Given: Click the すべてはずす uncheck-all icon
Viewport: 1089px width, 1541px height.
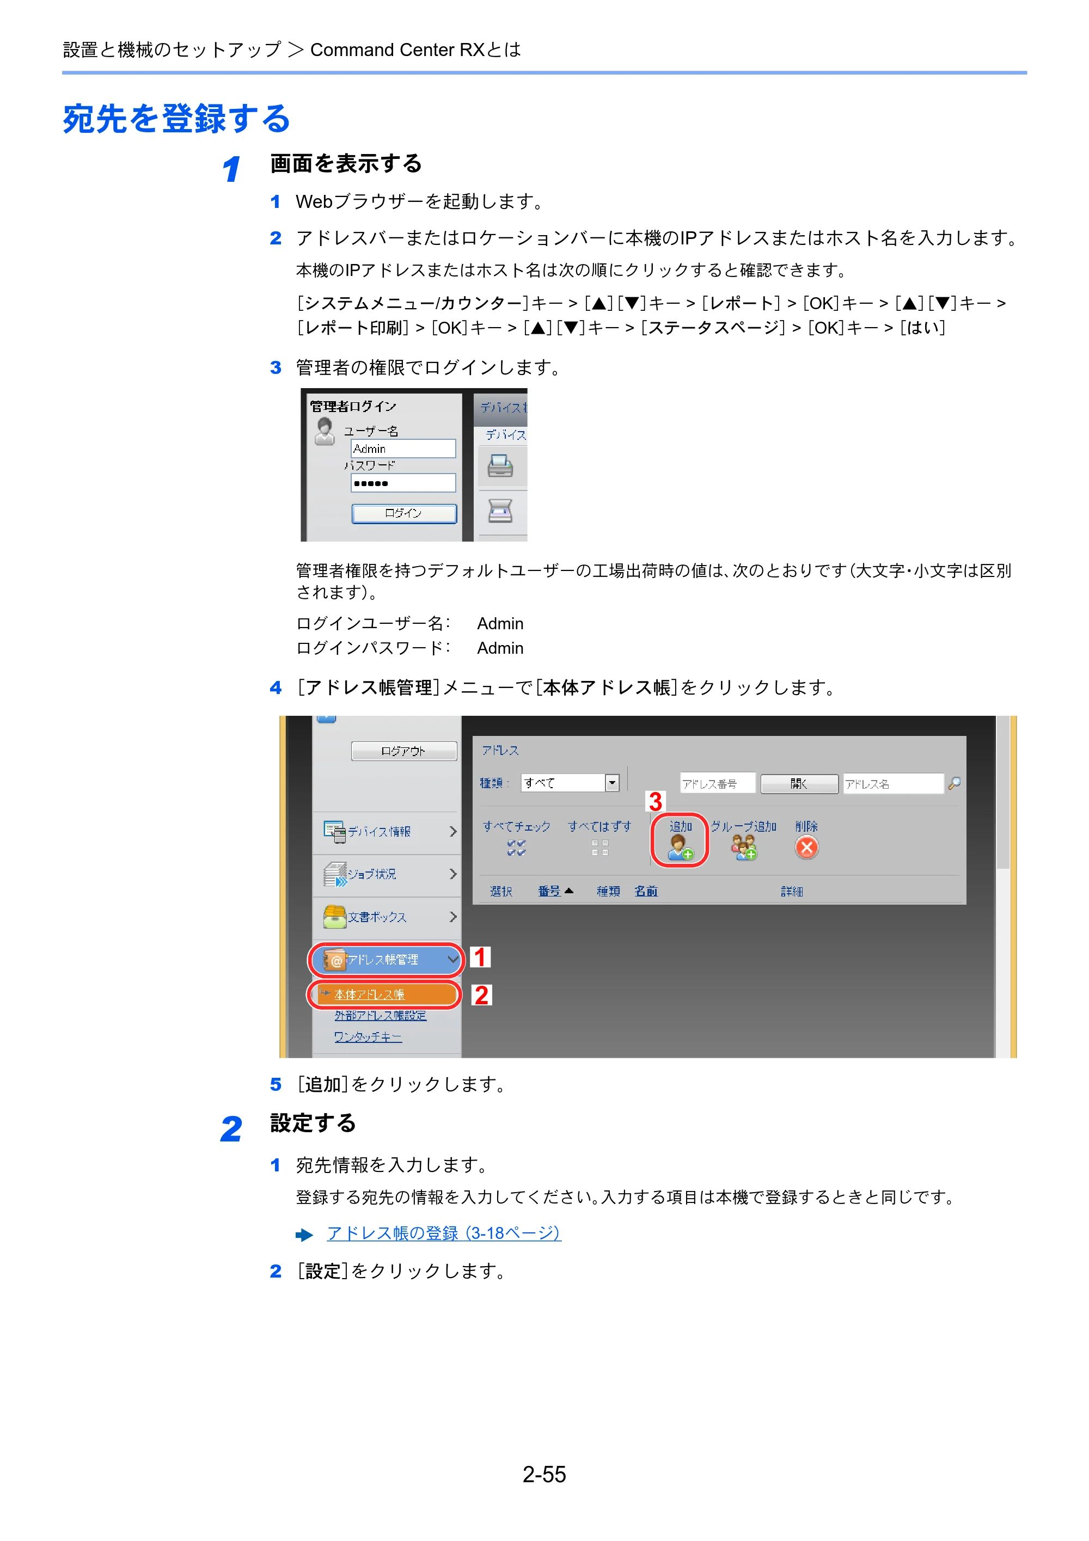Looking at the screenshot, I should pyautogui.click(x=599, y=848).
